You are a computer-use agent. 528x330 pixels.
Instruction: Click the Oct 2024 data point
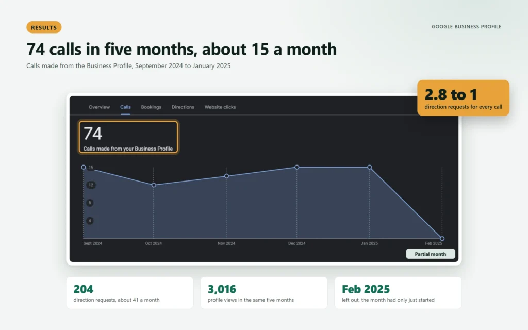154,185
